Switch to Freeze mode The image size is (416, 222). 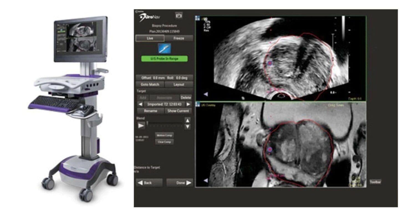pyautogui.click(x=178, y=38)
